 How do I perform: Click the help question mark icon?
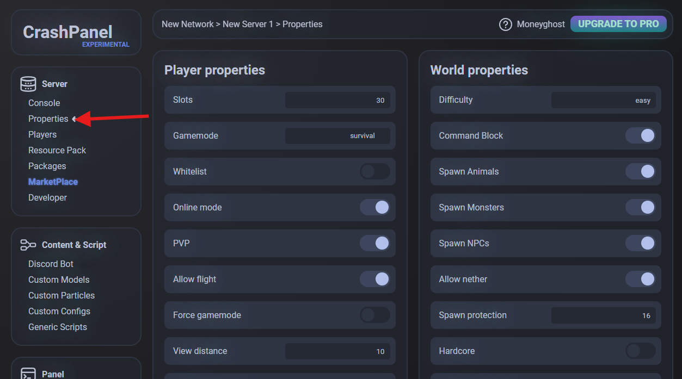click(x=505, y=24)
